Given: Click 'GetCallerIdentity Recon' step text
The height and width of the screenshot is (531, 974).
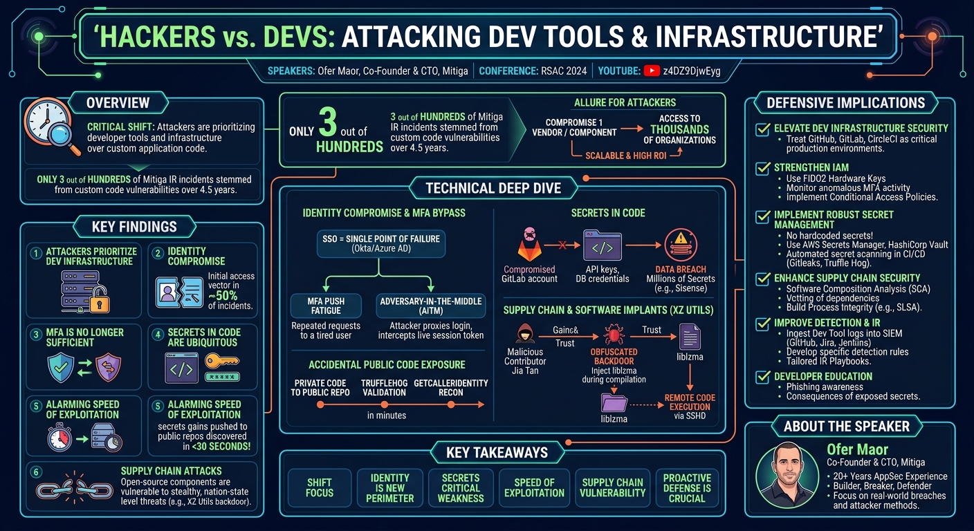Looking at the screenshot, I should 451,387.
